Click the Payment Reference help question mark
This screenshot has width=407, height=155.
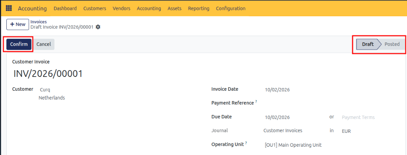click(x=256, y=101)
